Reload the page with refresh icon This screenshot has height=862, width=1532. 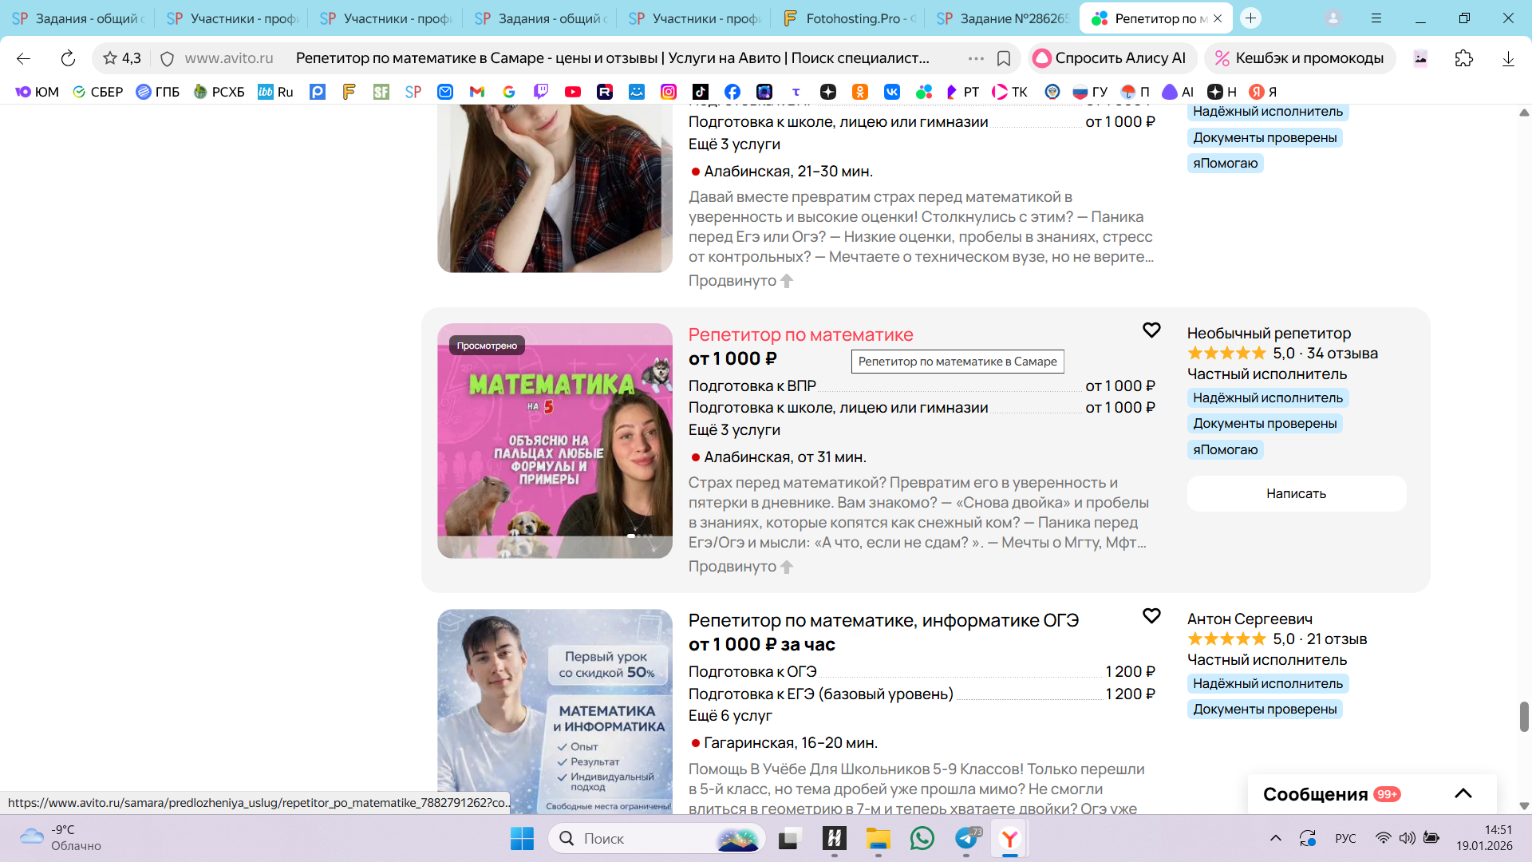(x=68, y=58)
